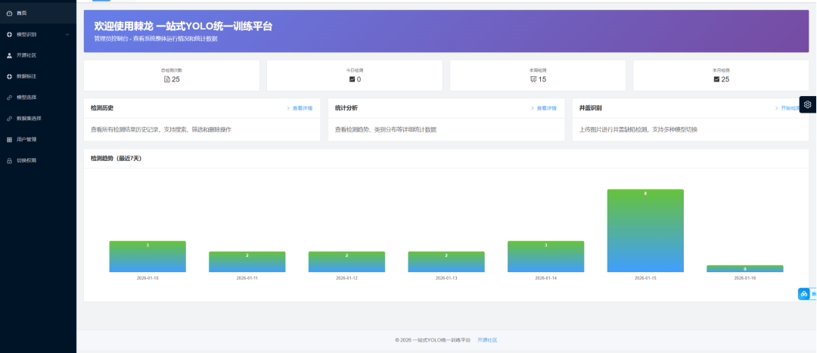Open 查看详情 link in 检测历史 card
This screenshot has height=353, width=817.
tap(302, 108)
